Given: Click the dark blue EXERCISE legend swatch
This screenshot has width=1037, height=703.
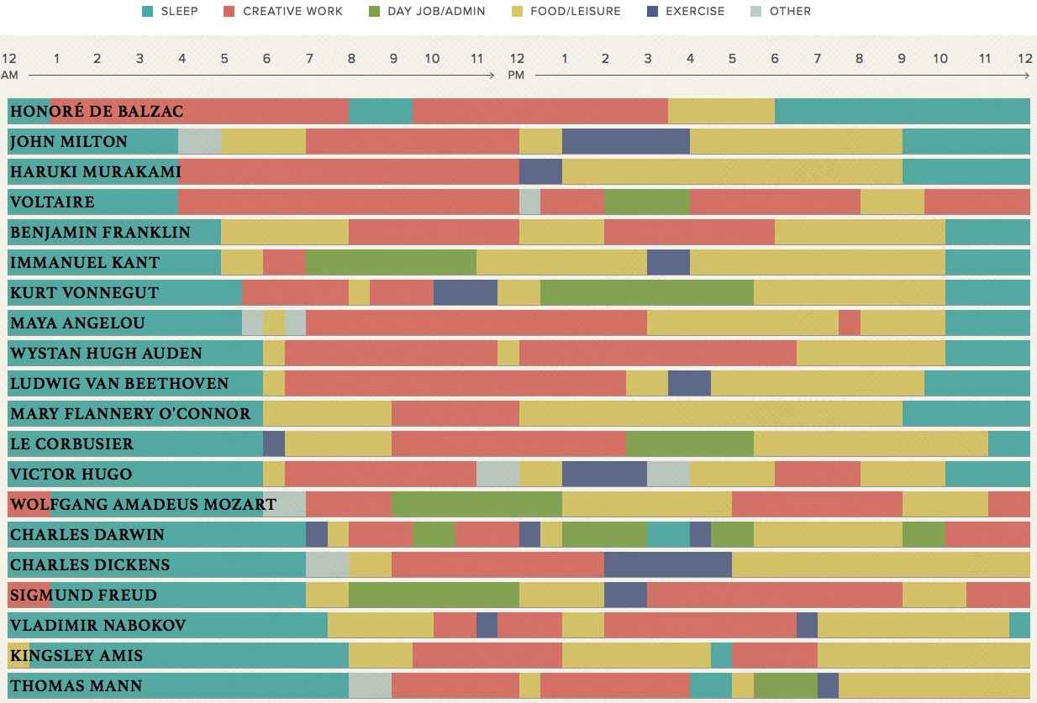Looking at the screenshot, I should coord(652,12).
